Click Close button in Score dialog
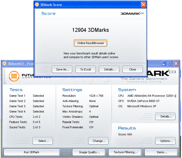 pos(133,69)
